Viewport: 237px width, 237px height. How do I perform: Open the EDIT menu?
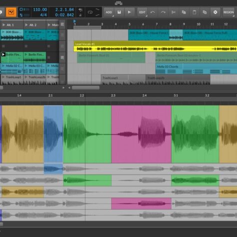click(142, 12)
